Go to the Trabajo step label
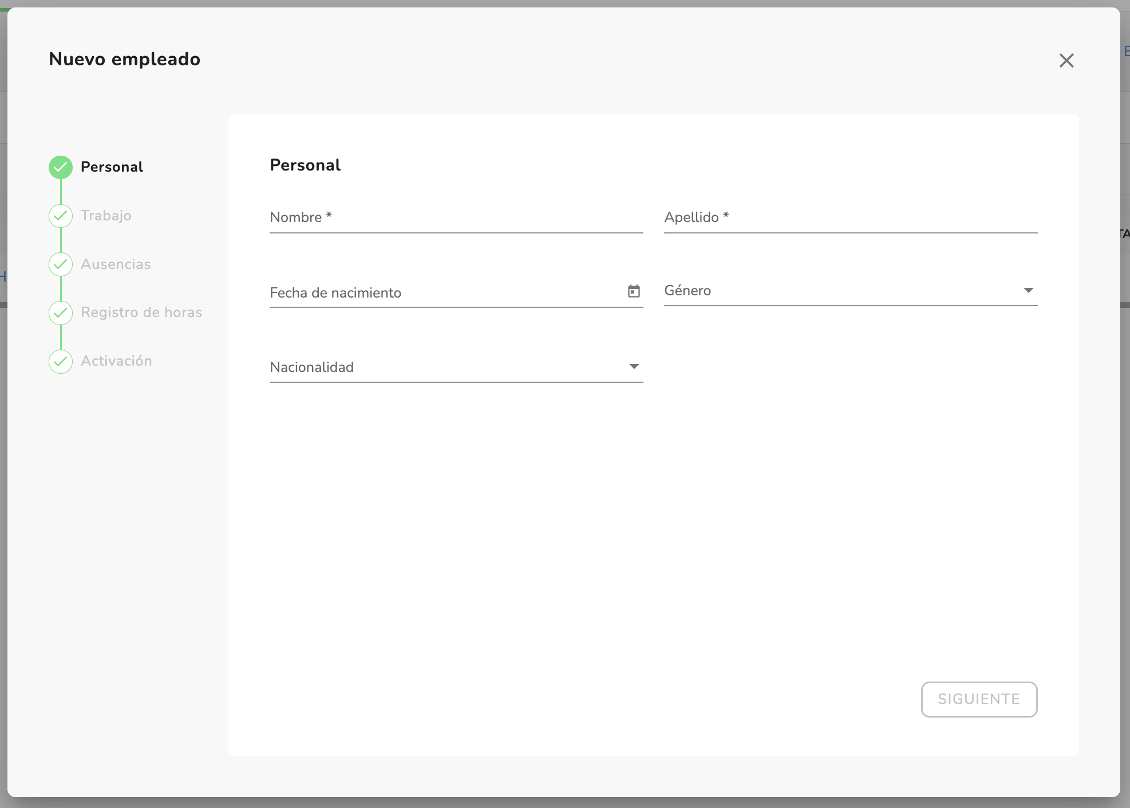 pos(106,216)
